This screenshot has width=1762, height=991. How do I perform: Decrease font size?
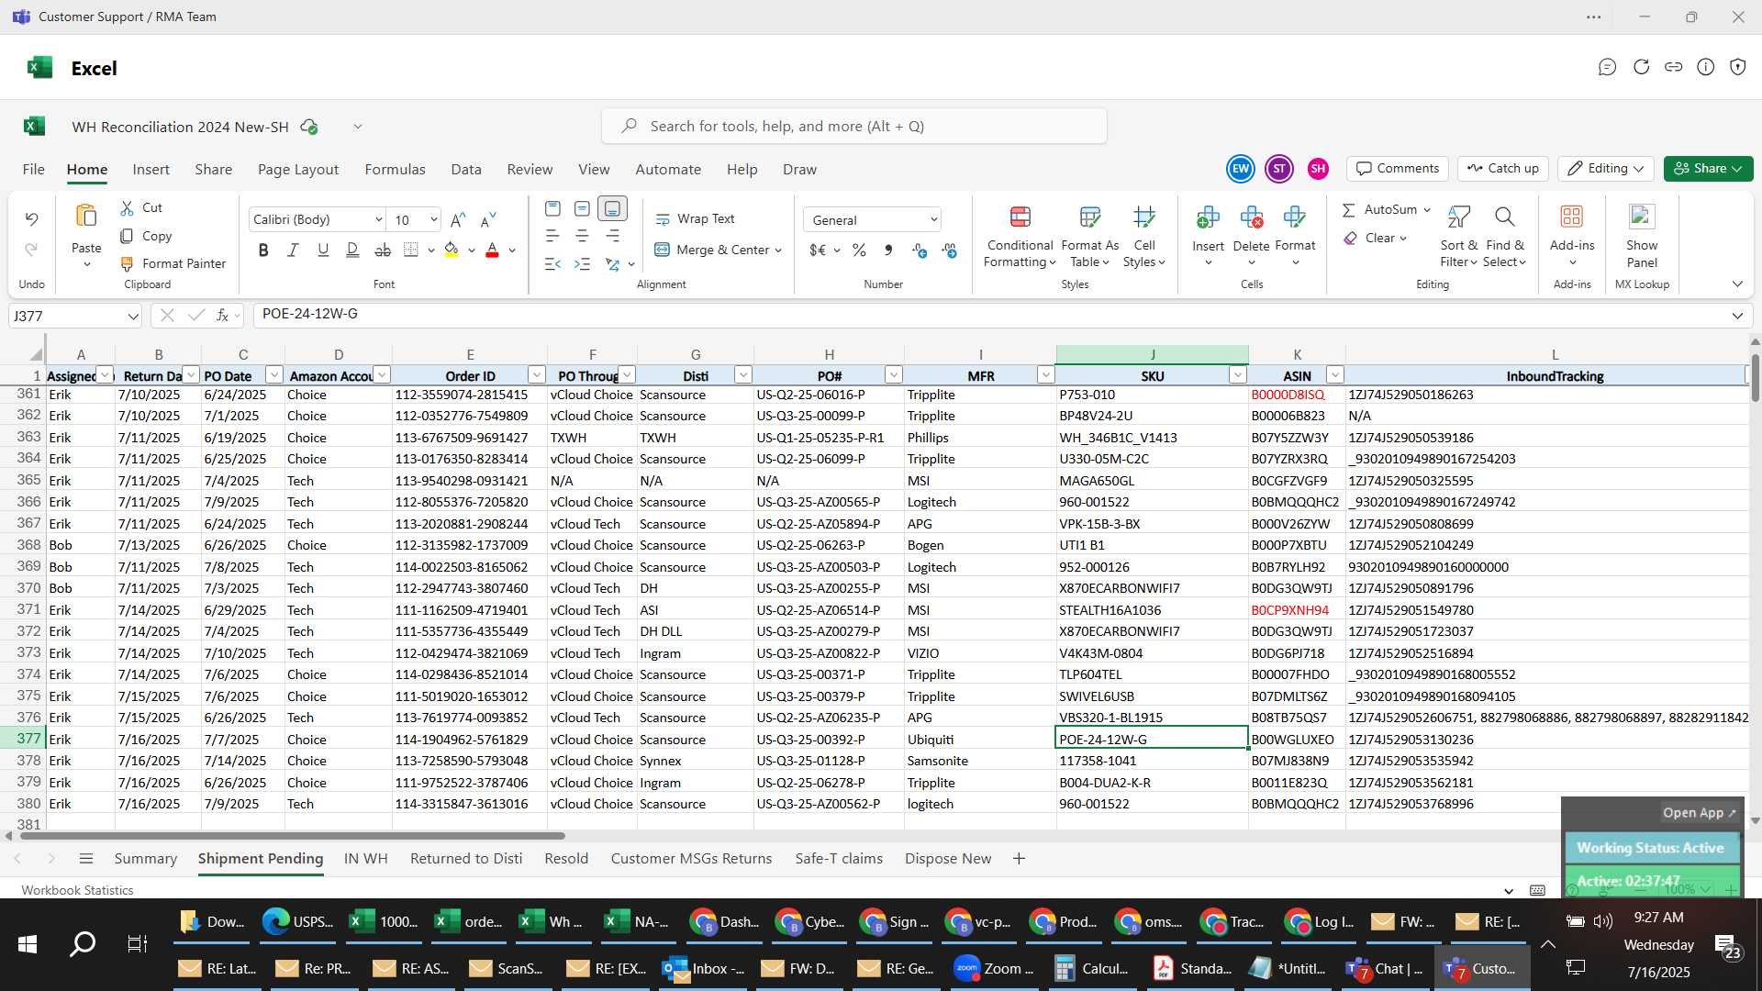[x=488, y=219]
